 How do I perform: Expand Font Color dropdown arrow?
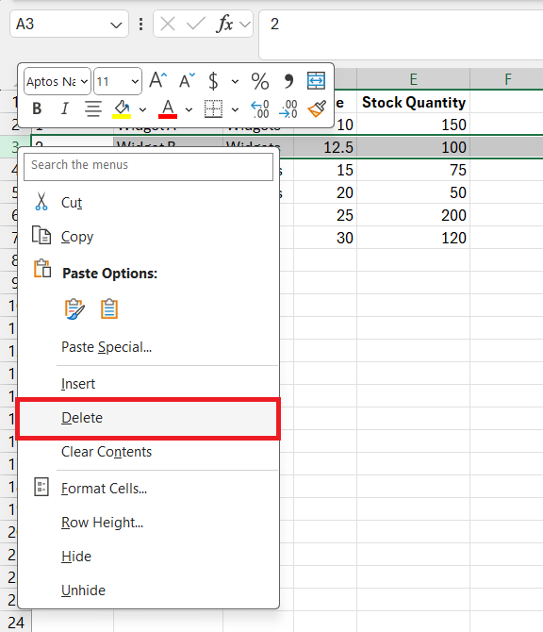pyautogui.click(x=189, y=109)
